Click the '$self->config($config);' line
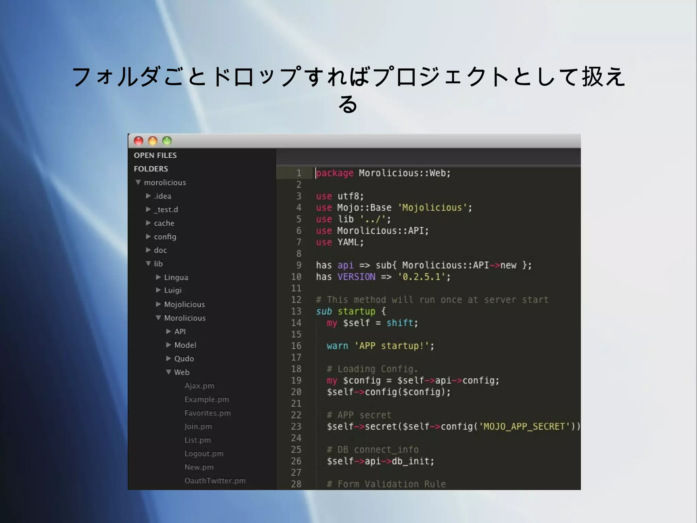The width and height of the screenshot is (697, 523). (389, 392)
